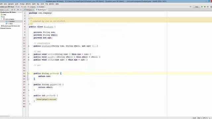Image resolution: width=212 pixels, height=119 pixels.
Task: Click the geteMail method name in code
Action: click(54, 85)
